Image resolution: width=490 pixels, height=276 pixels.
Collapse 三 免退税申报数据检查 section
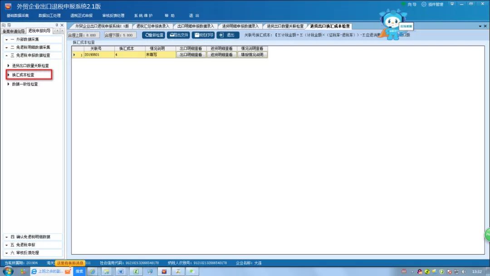tap(31, 55)
